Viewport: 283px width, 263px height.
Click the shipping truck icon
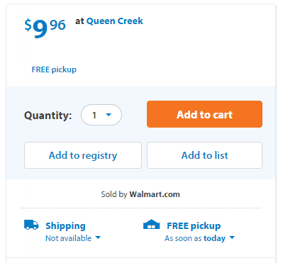click(31, 225)
